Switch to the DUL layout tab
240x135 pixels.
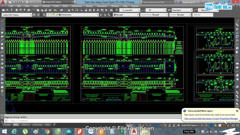47,124
